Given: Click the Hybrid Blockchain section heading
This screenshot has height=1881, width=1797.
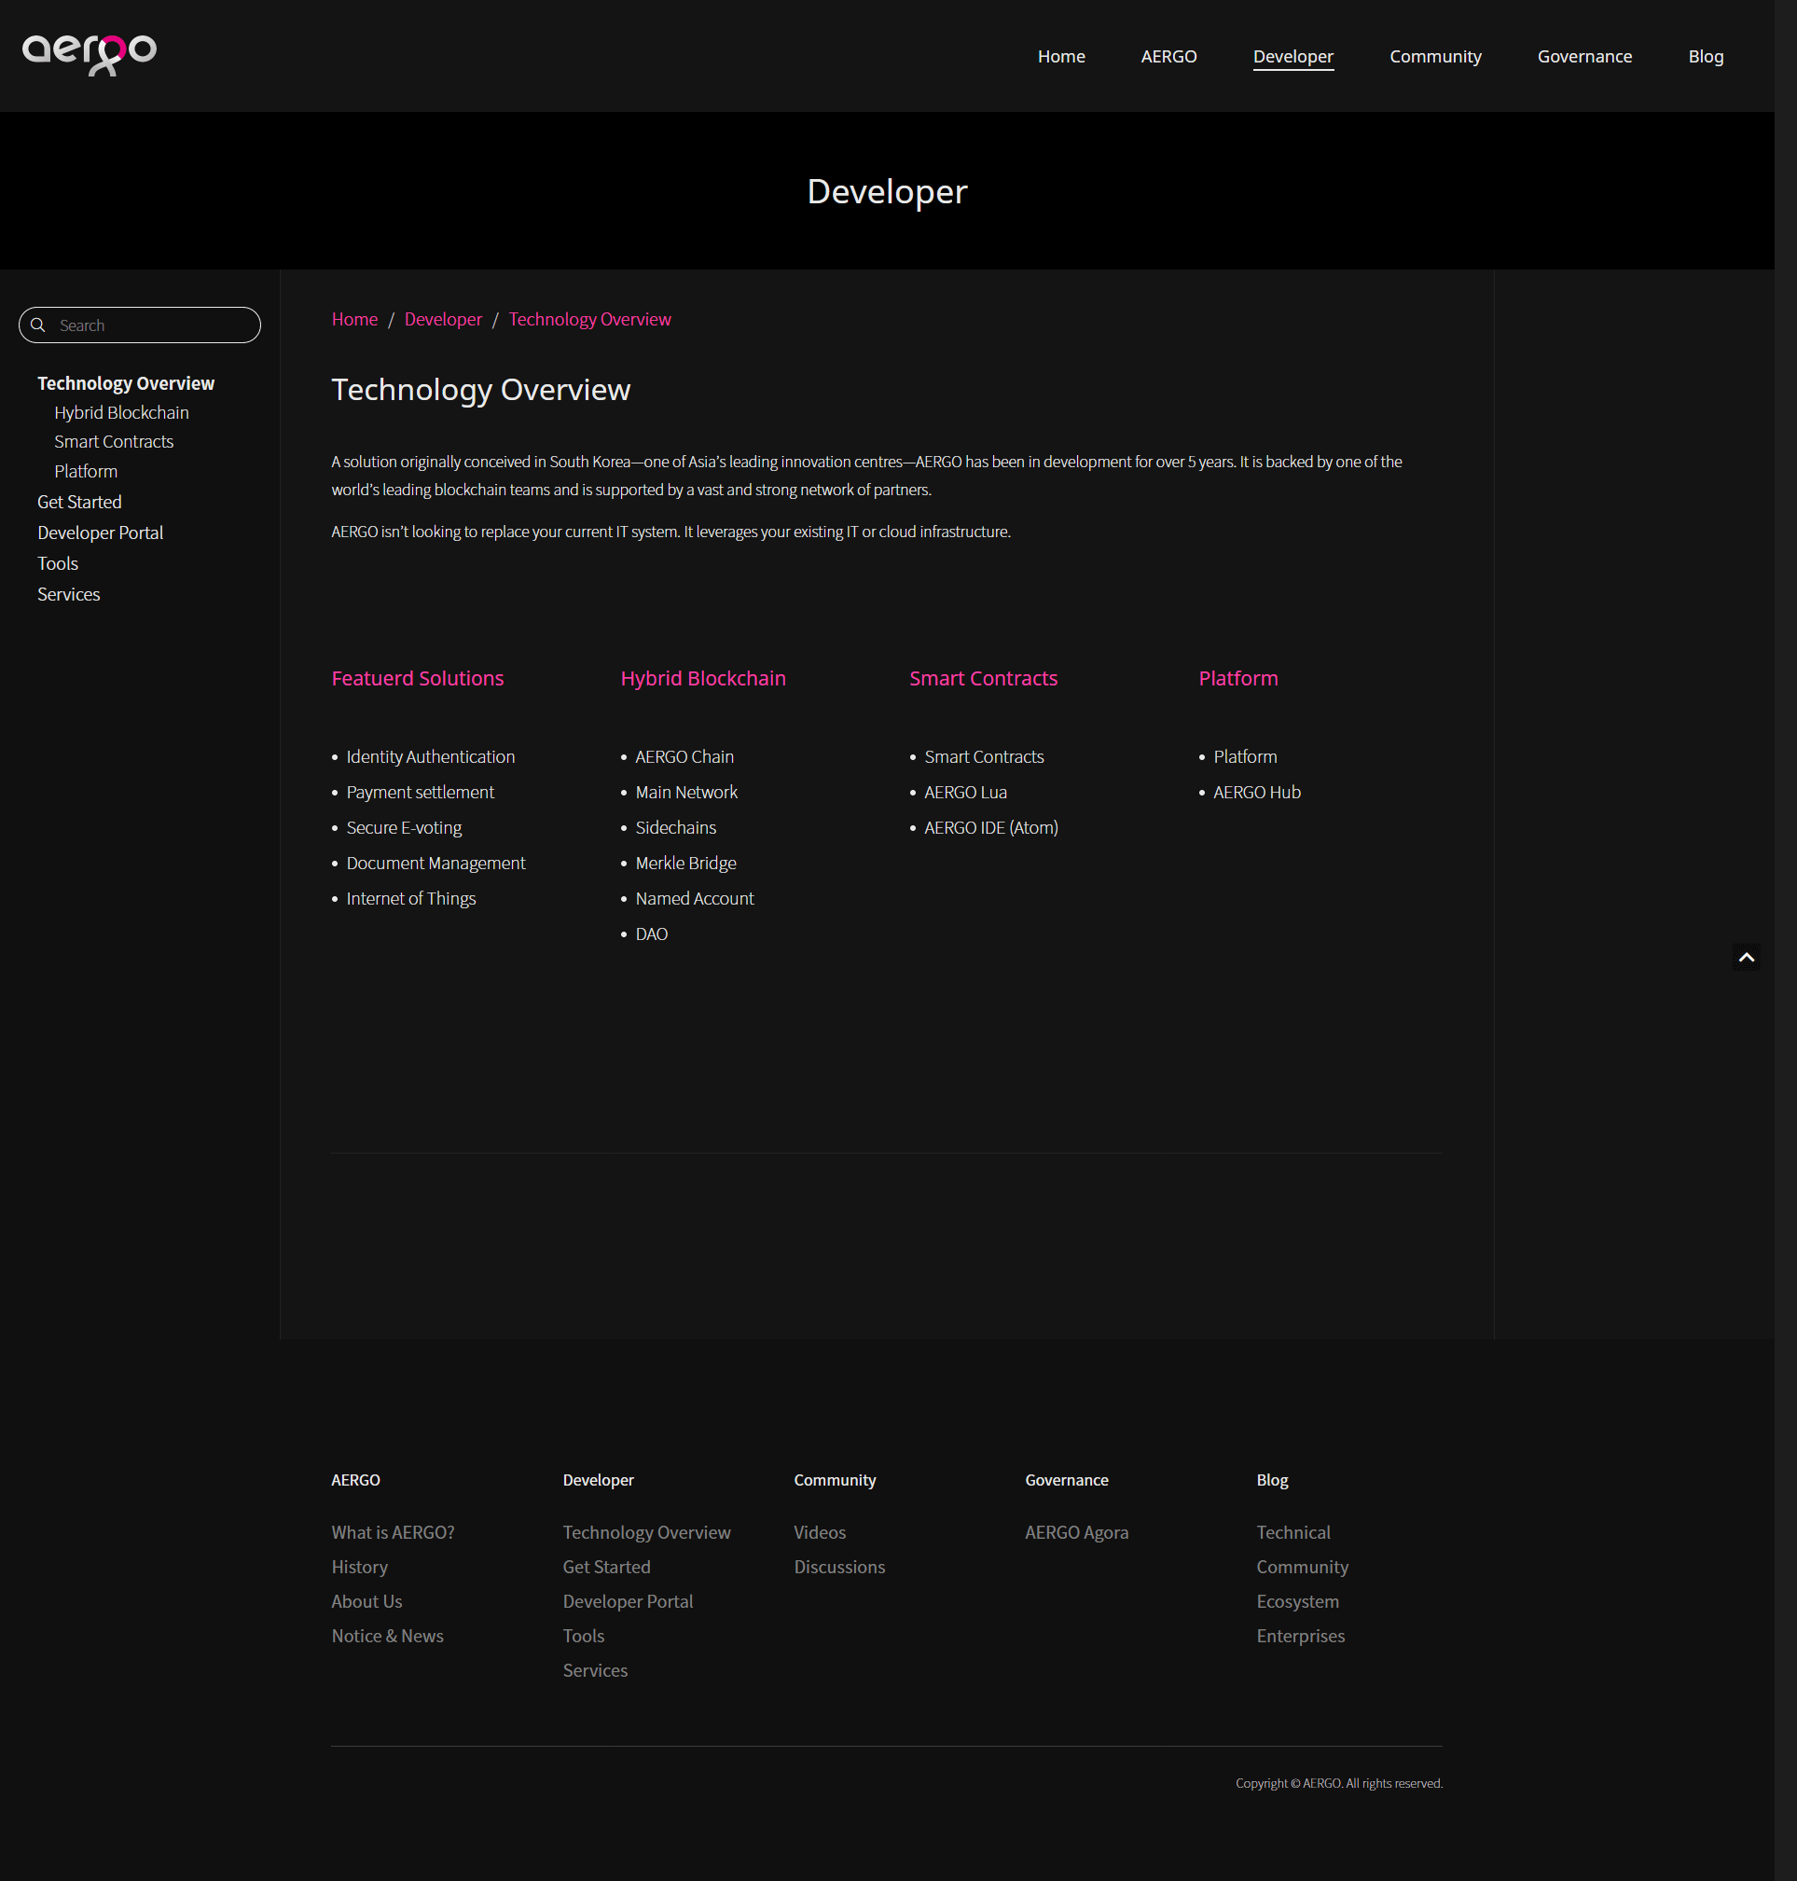Looking at the screenshot, I should pos(703,678).
